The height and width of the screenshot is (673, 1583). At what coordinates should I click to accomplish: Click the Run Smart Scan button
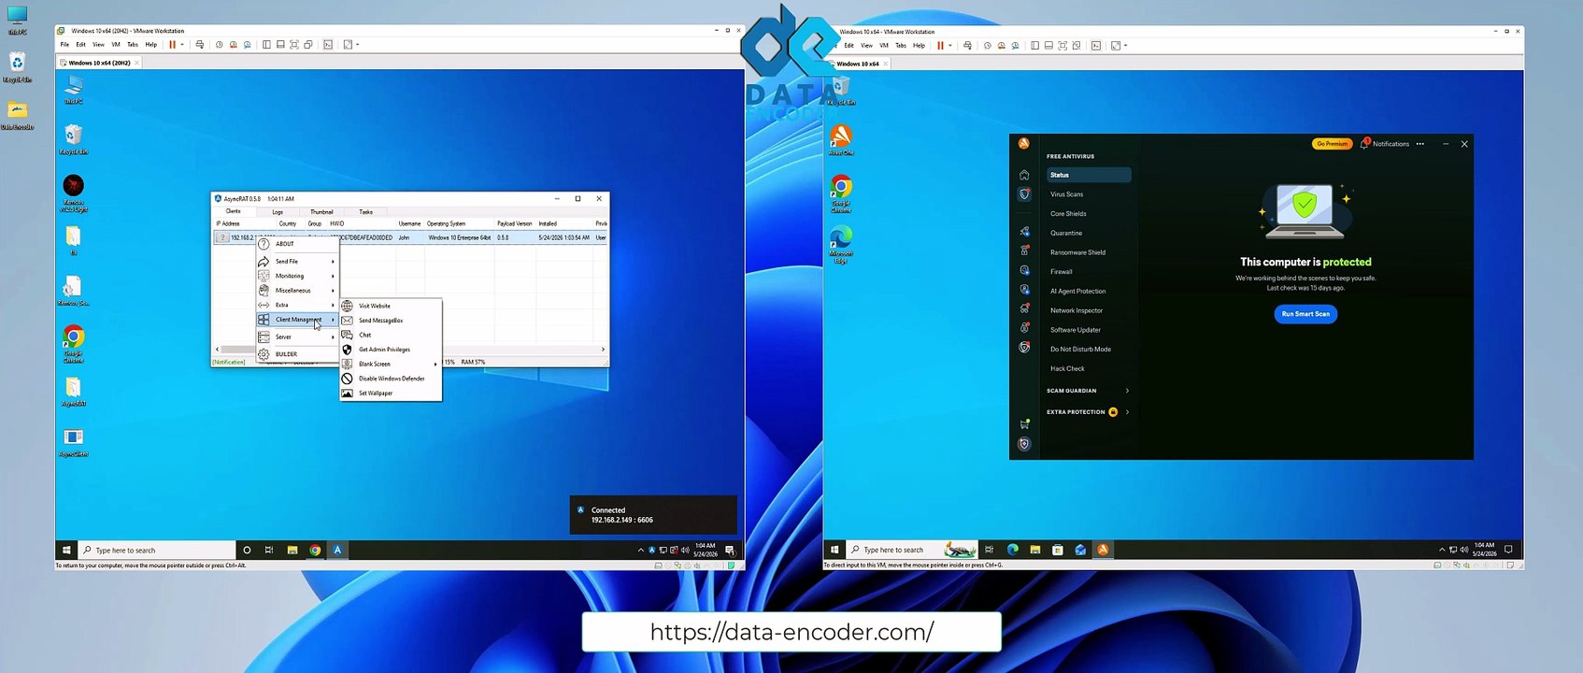[x=1305, y=314]
